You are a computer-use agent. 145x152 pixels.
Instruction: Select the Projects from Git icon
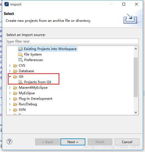[x=20, y=82]
